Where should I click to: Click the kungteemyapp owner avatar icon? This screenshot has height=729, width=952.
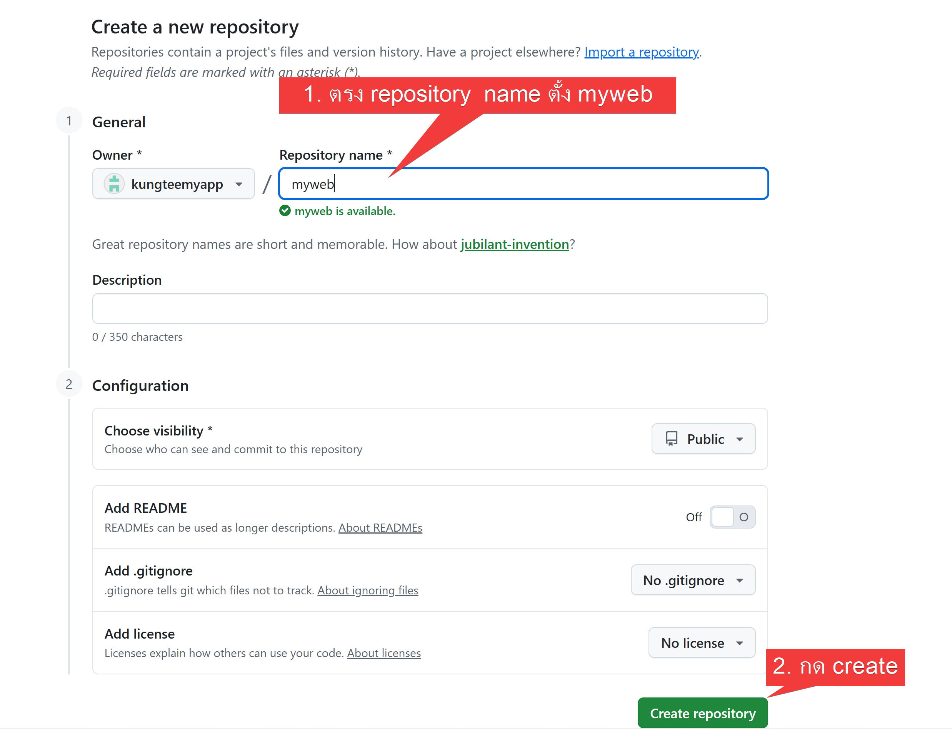pyautogui.click(x=114, y=184)
